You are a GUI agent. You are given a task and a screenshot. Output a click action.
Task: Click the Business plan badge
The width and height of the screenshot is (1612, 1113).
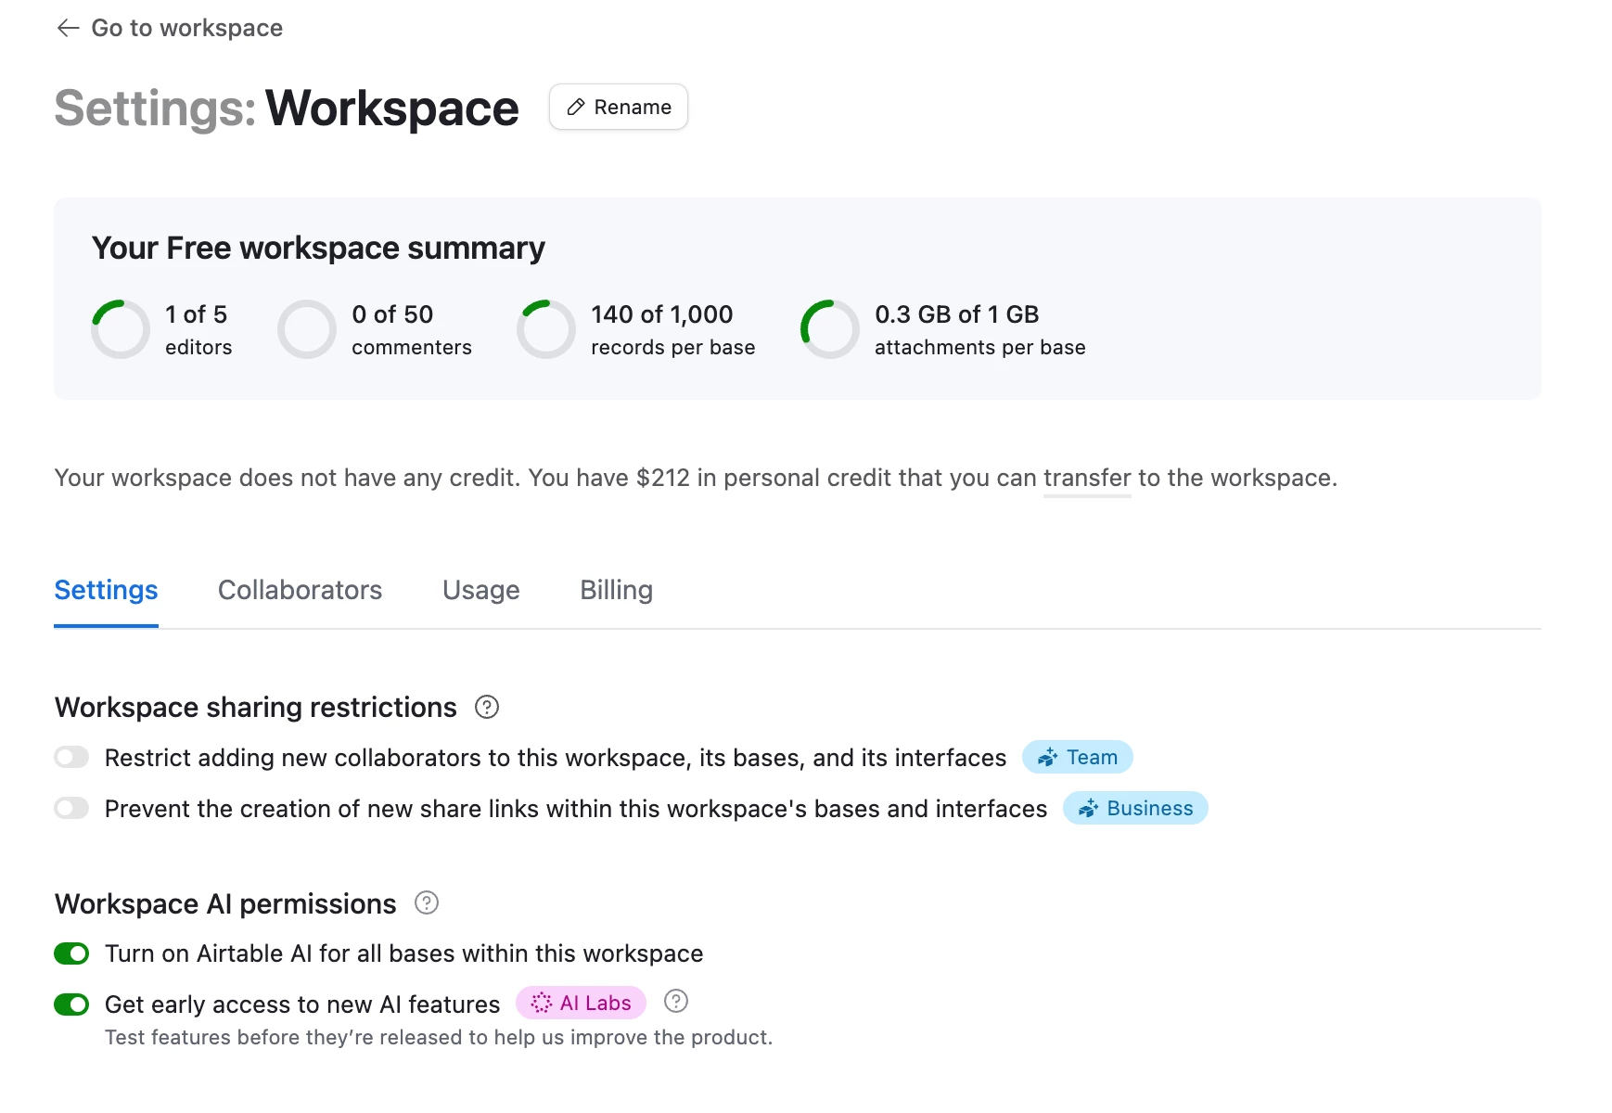click(1135, 808)
